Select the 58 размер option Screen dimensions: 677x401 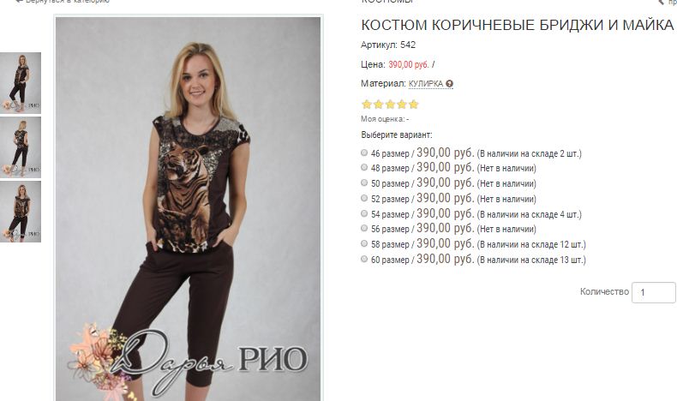tap(364, 243)
